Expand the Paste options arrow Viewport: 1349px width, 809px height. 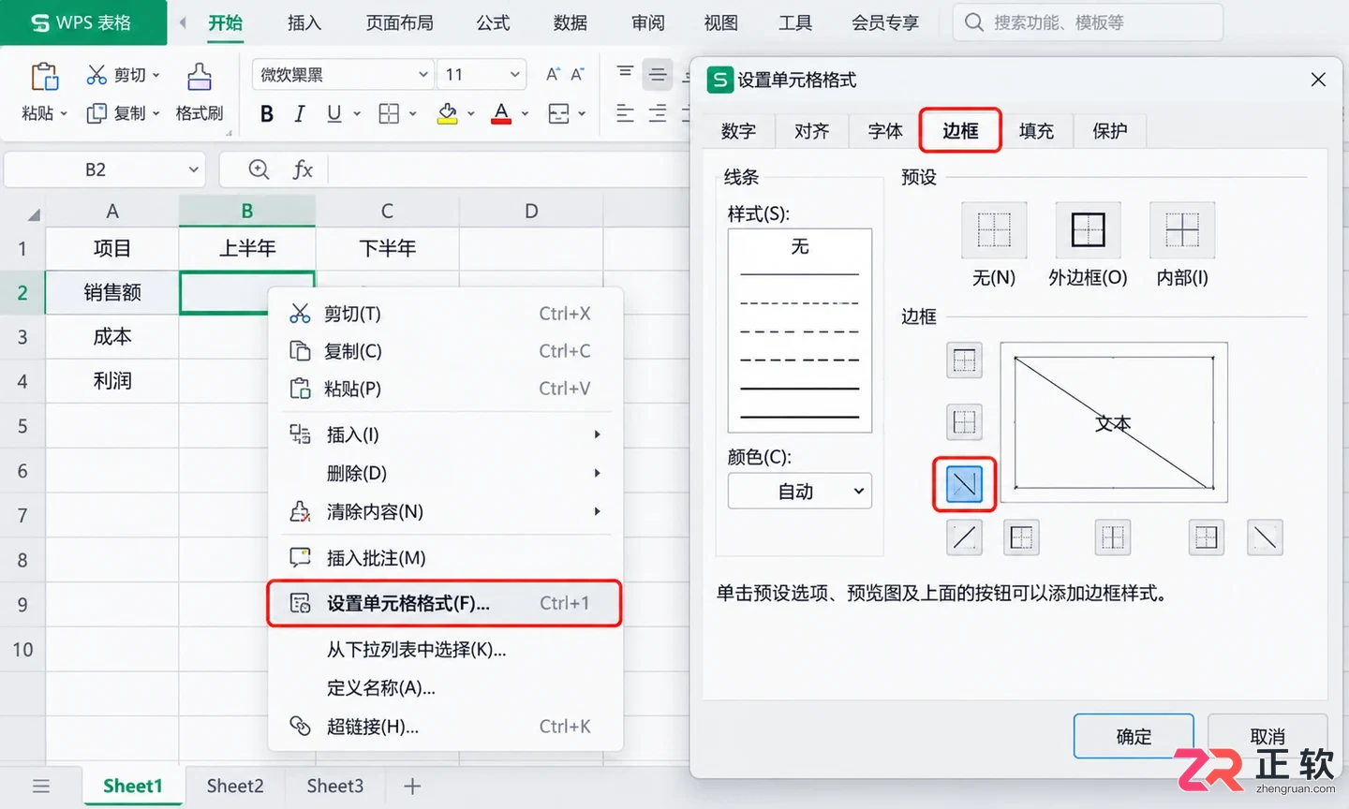pyautogui.click(x=64, y=114)
